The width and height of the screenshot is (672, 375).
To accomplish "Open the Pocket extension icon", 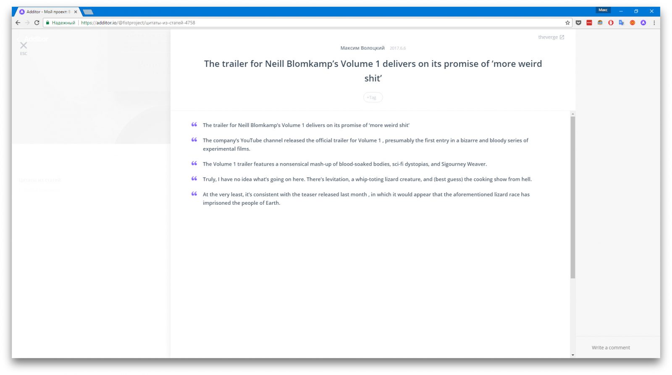I will click(x=578, y=23).
